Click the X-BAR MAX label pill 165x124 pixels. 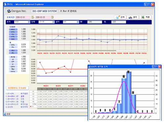tap(13, 29)
